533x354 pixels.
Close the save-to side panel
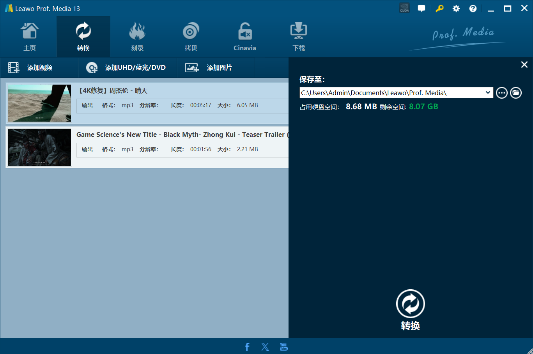point(524,65)
